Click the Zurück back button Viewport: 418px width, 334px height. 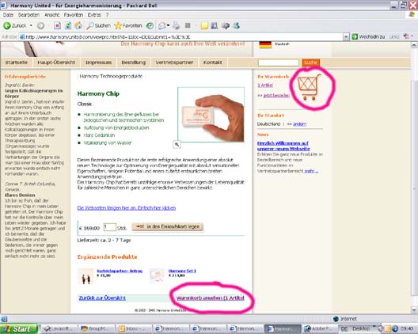tap(15, 25)
